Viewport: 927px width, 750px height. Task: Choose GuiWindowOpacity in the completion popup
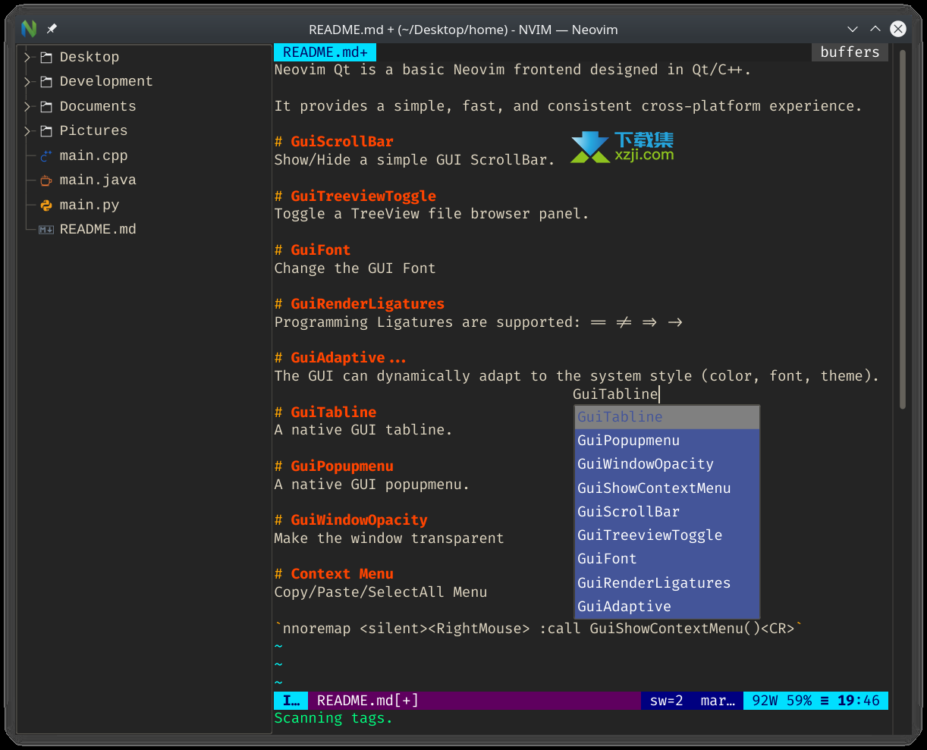[668, 464]
